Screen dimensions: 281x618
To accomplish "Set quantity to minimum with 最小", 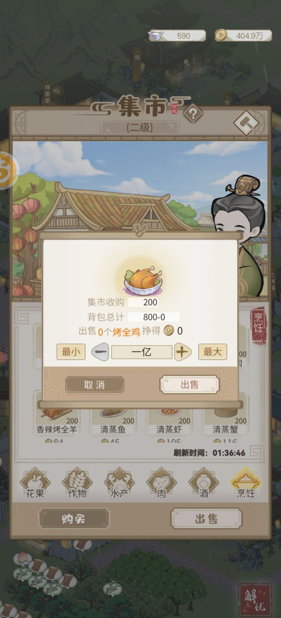I will tap(71, 352).
